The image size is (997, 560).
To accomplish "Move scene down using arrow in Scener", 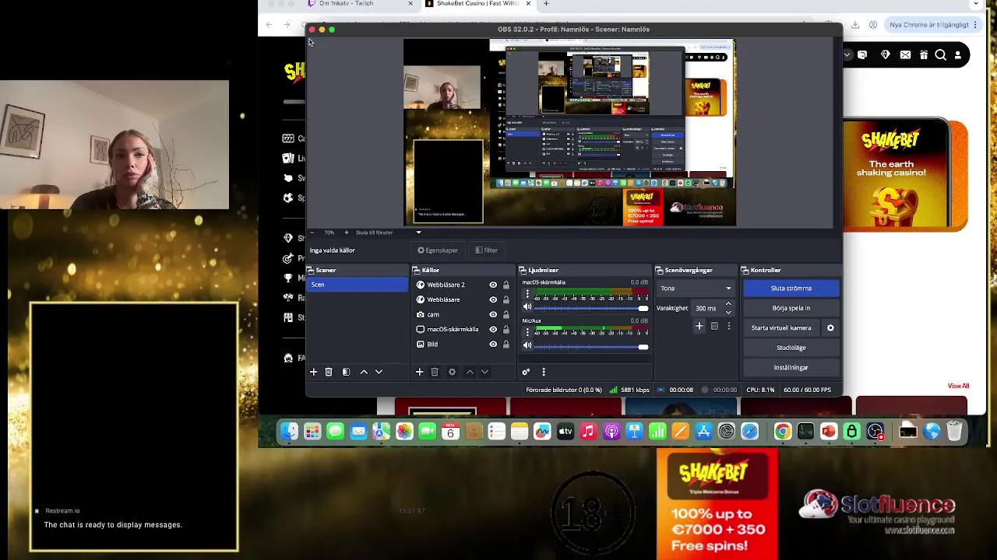I will coord(379,372).
